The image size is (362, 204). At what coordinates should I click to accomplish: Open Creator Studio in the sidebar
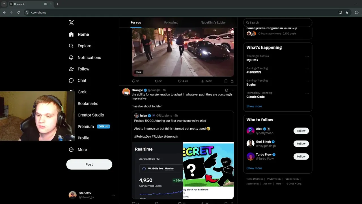pyautogui.click(x=91, y=115)
